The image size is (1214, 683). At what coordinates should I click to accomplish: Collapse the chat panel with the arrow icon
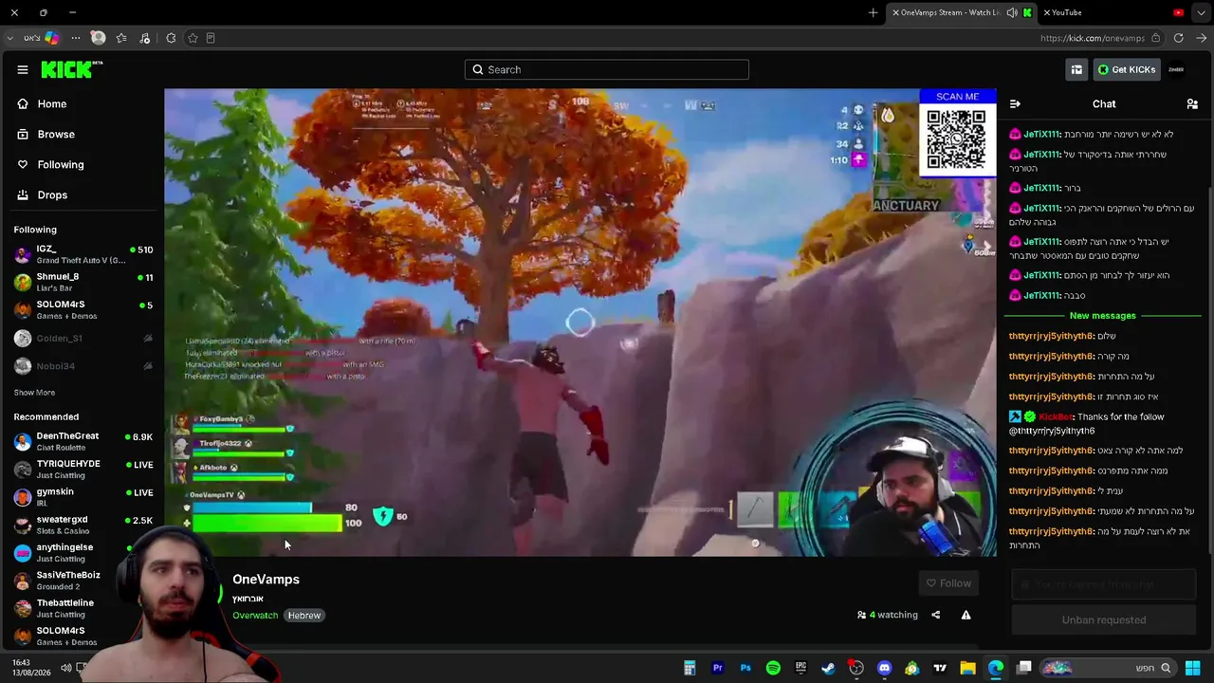coord(1015,104)
